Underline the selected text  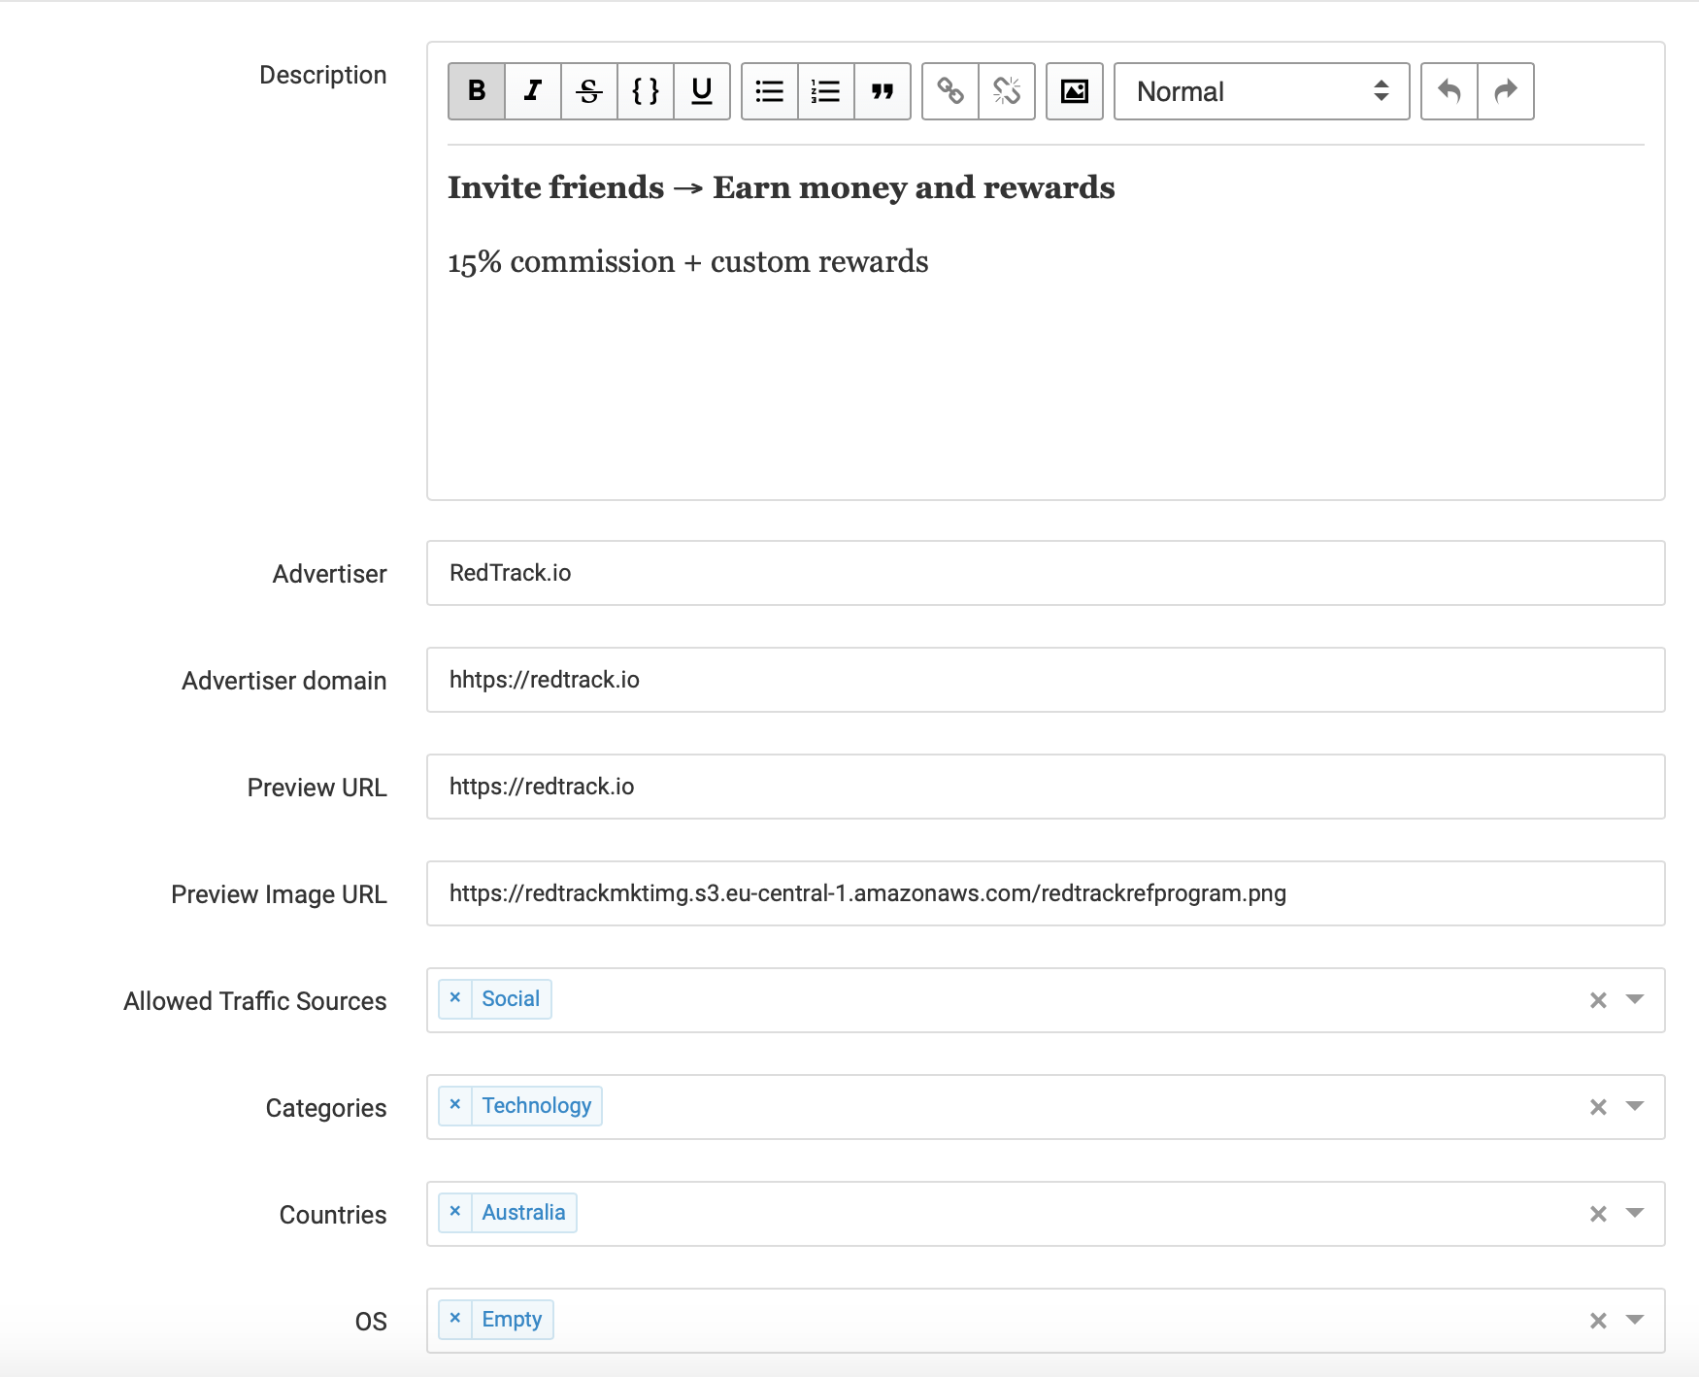pos(702,91)
